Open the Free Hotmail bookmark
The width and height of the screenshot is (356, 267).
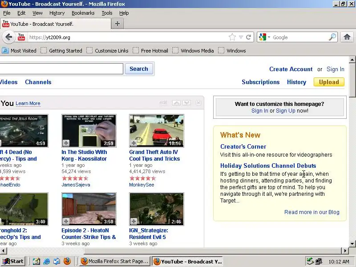click(150, 51)
